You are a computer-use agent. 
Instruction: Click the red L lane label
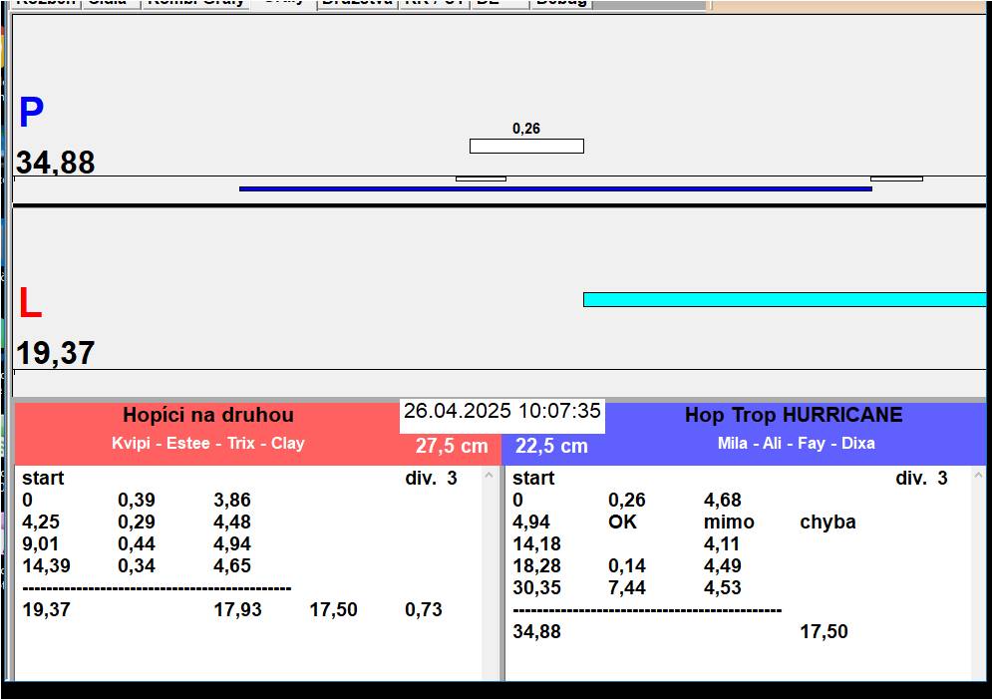pos(30,304)
